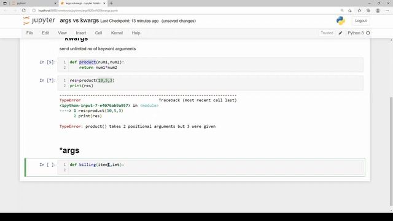Viewport: 393px width, 221px height.
Task: Click the kernel idle circle indicator
Action: pos(368,33)
